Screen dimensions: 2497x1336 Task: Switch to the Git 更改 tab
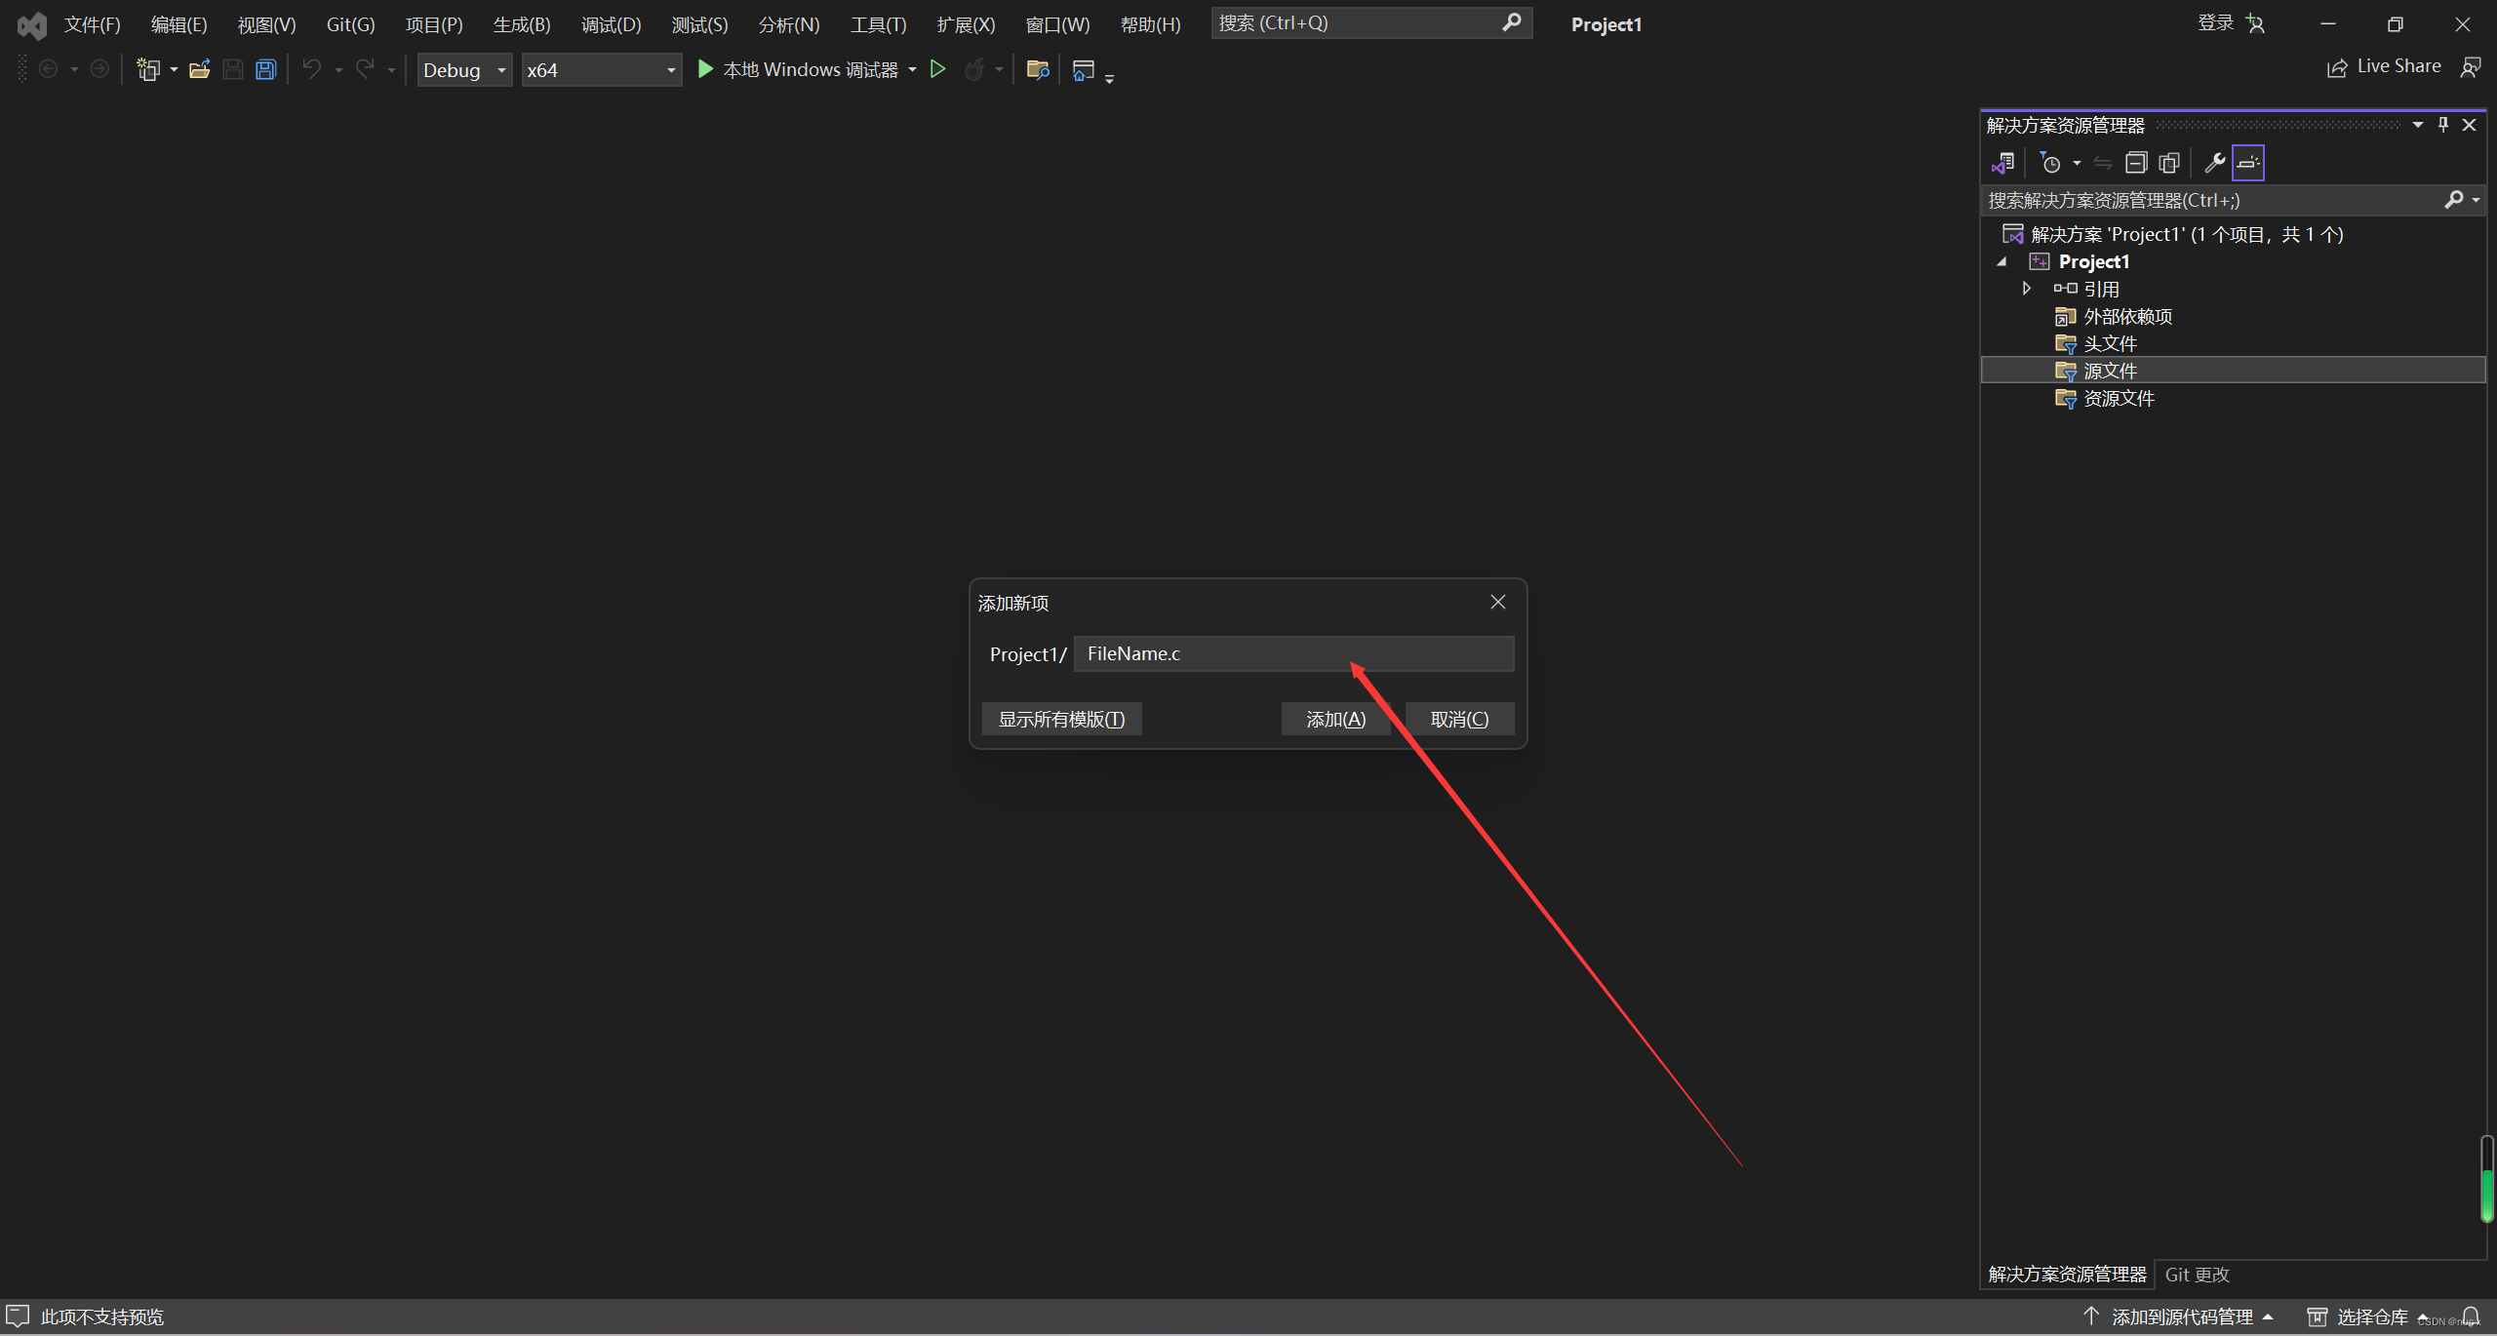point(2197,1275)
